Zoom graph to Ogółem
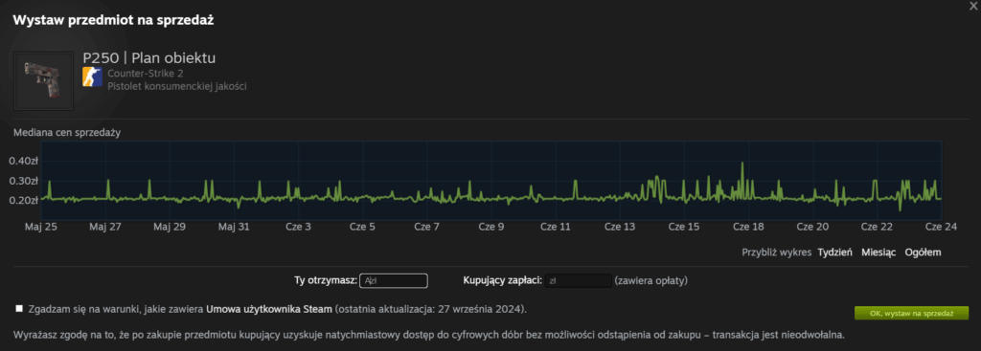981x351 pixels. pos(923,252)
